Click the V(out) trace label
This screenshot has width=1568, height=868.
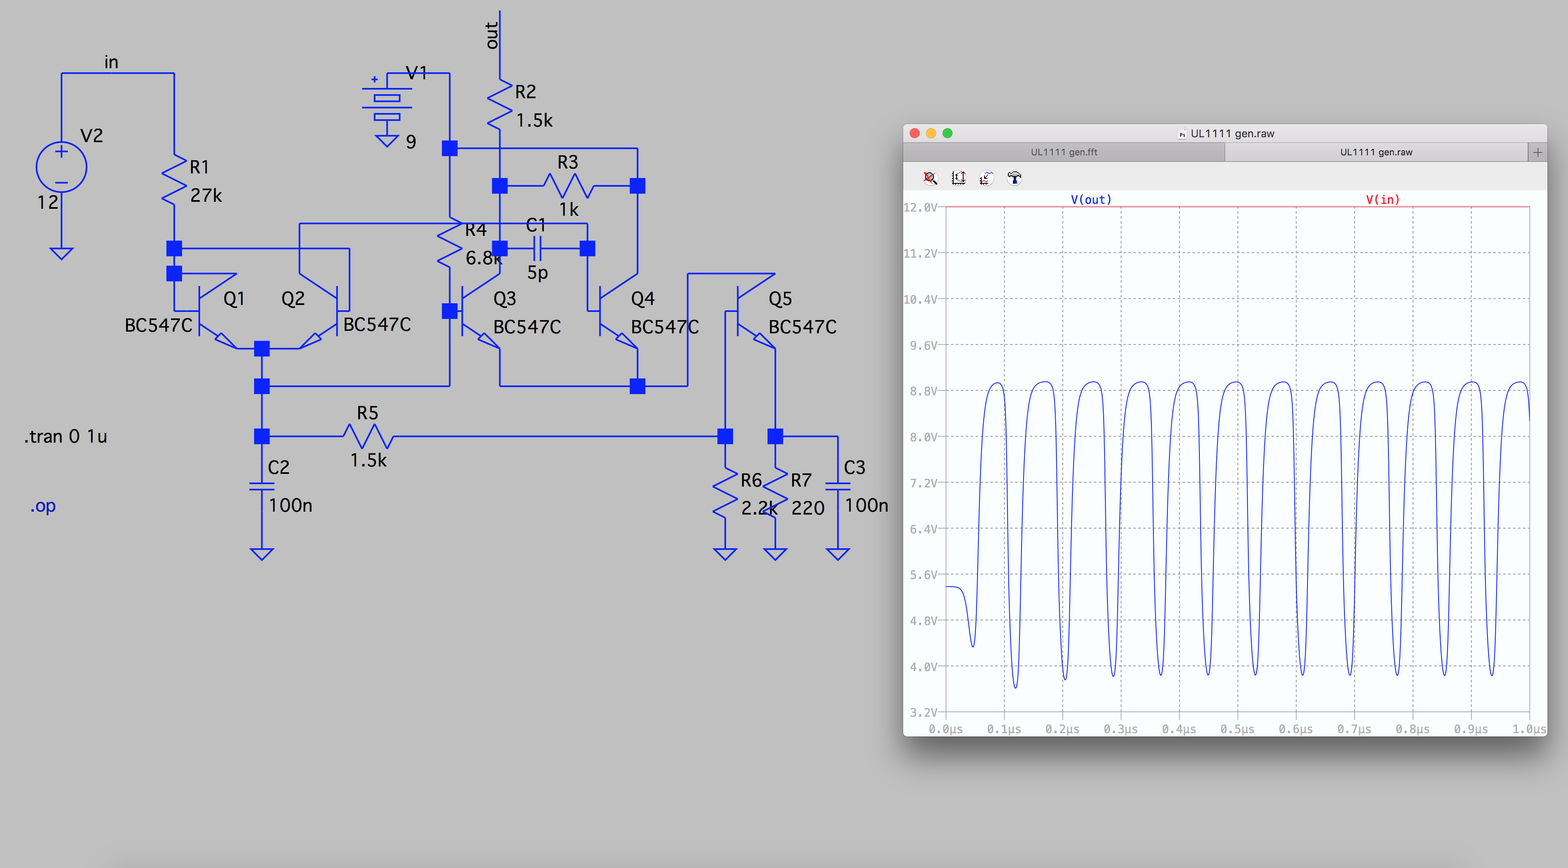(x=1091, y=200)
